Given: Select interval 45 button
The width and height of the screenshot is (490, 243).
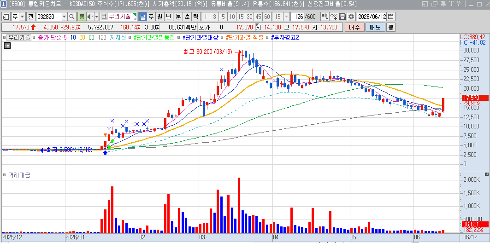Looking at the screenshot, I should tap(258, 17).
